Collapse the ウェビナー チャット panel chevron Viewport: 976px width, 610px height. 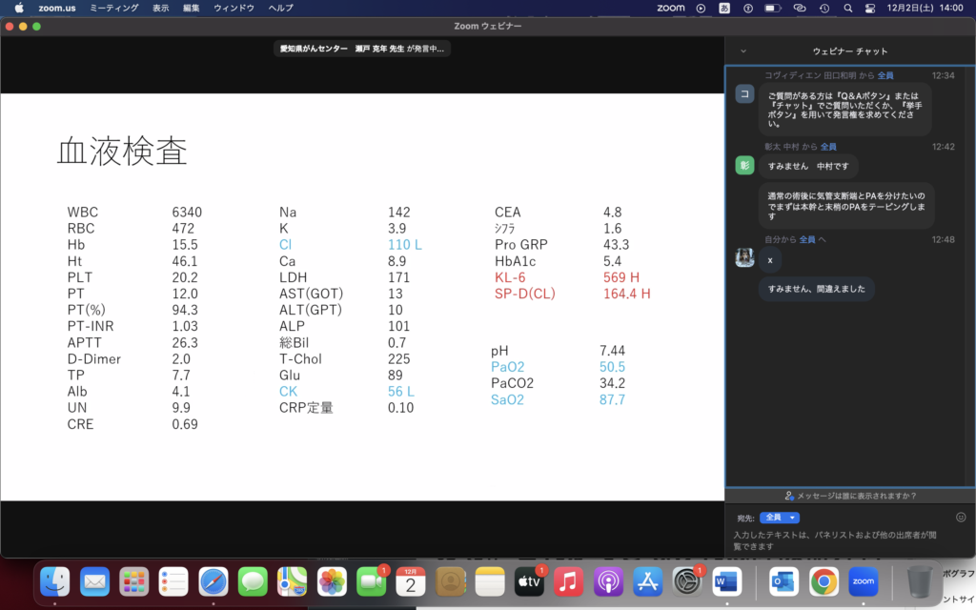pyautogui.click(x=742, y=51)
